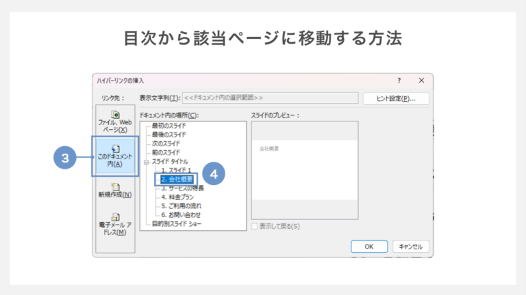Viewport: 526px width, 295px height.
Task: Confirm the hyperlink with OK
Action: click(368, 247)
